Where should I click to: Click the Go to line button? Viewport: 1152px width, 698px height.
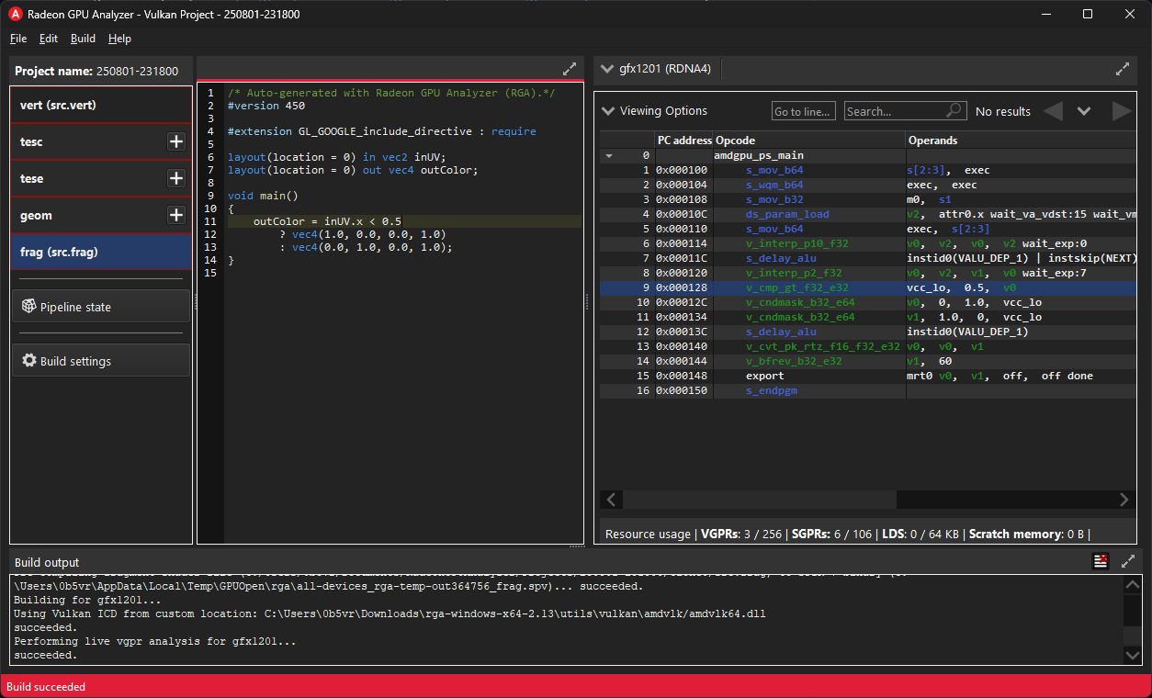803,111
